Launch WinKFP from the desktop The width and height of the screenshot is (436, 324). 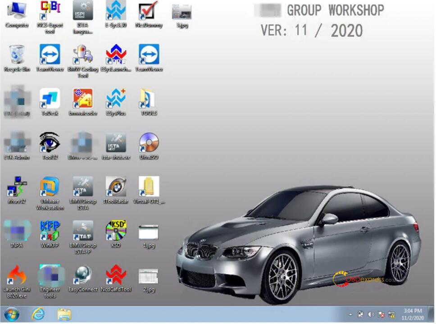(x=50, y=230)
